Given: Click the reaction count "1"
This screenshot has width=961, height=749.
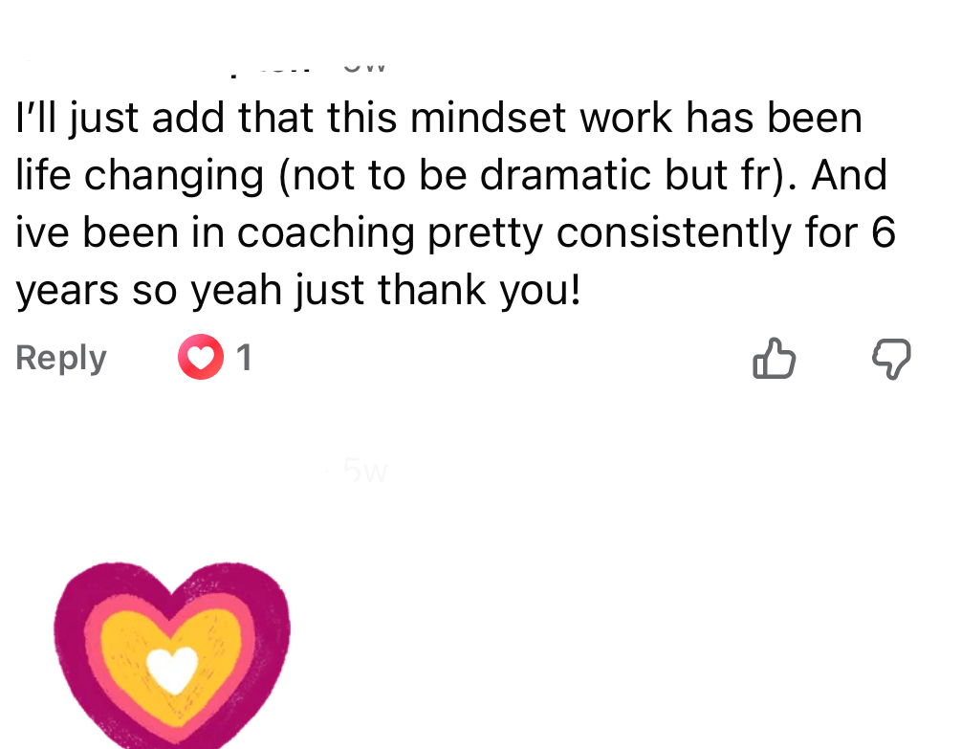Looking at the screenshot, I should (x=244, y=358).
